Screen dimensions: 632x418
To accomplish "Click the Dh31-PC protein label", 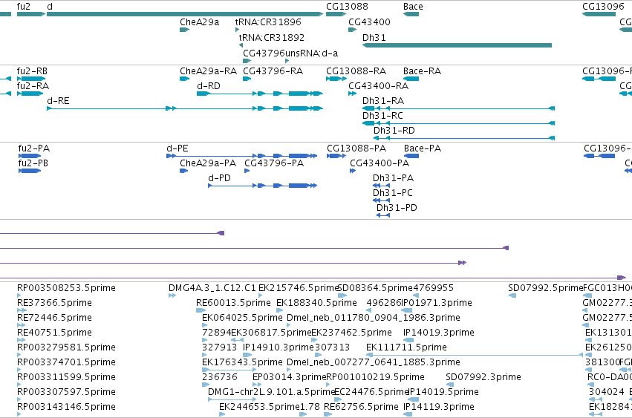I will 393,193.
